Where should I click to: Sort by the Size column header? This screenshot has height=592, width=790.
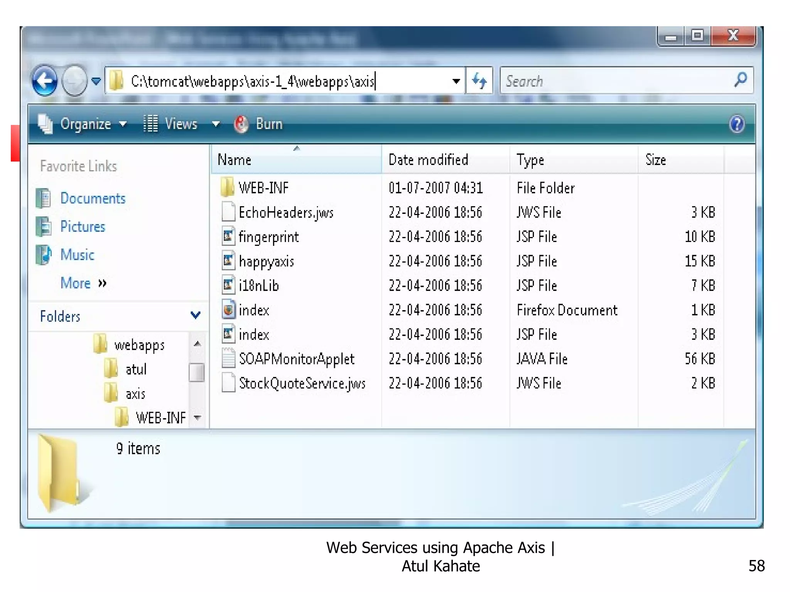(681, 160)
